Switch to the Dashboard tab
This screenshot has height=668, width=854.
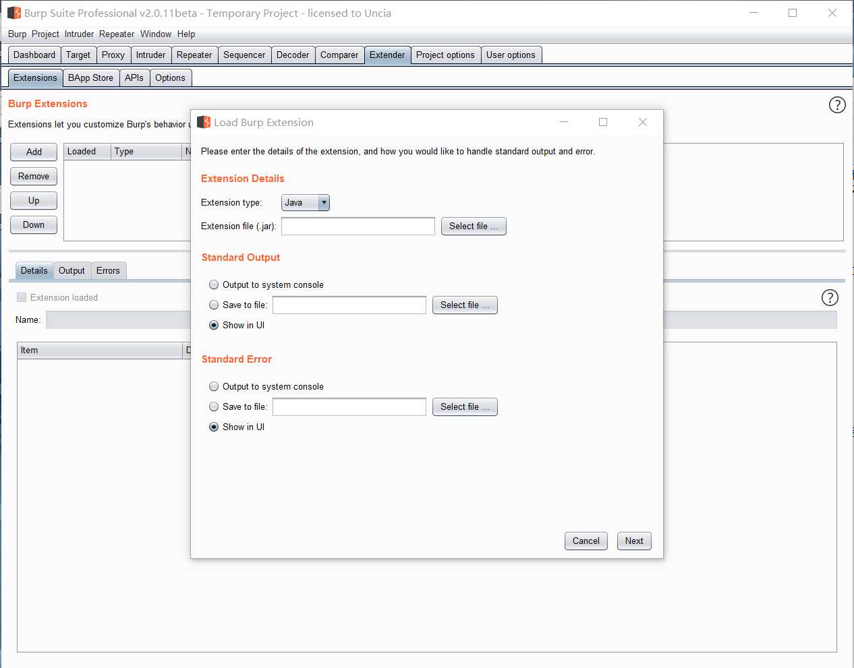34,55
